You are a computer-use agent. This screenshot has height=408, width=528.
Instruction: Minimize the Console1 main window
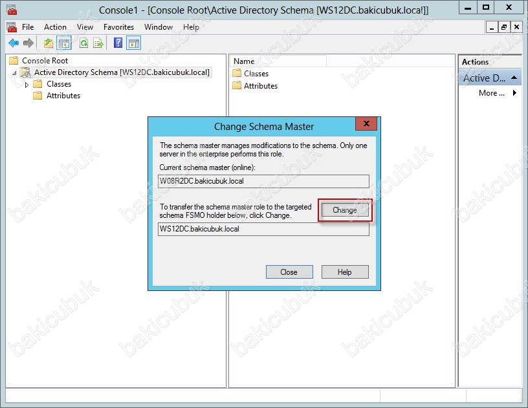[x=468, y=7]
